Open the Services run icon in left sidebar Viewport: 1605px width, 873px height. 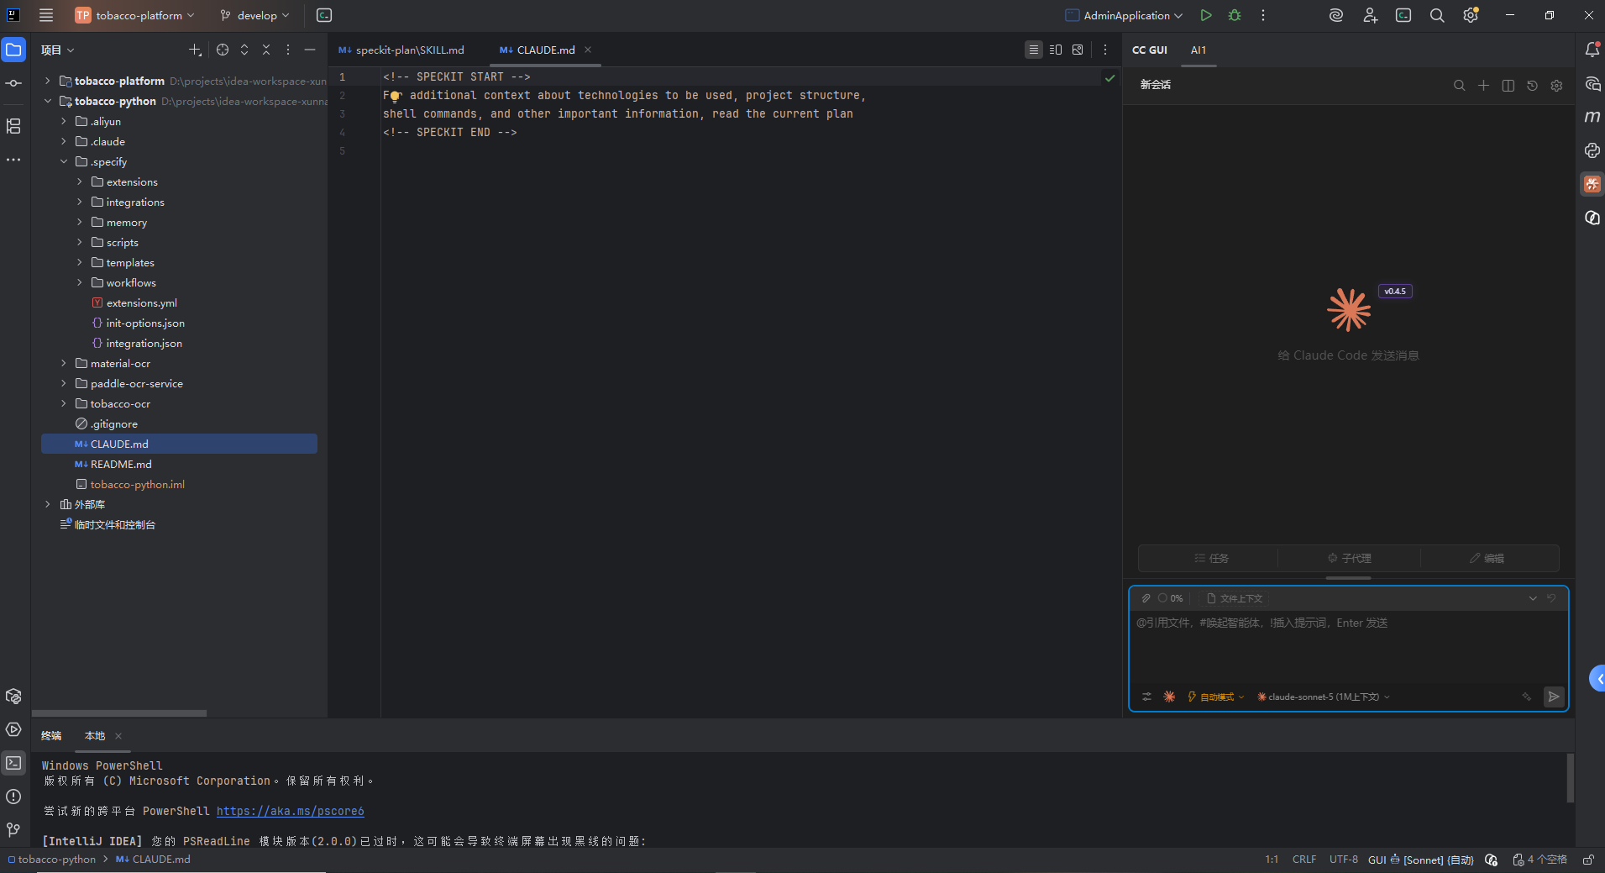13,729
